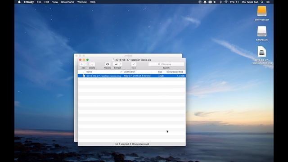The image size is (288, 162).
Task: Click the Wi-Fi icon in menu bar
Action: [226, 2]
